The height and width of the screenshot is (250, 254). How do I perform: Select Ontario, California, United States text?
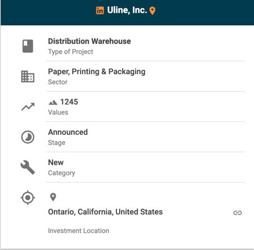point(105,212)
